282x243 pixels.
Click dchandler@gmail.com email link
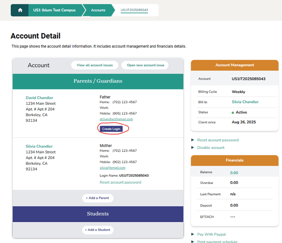[116, 119]
